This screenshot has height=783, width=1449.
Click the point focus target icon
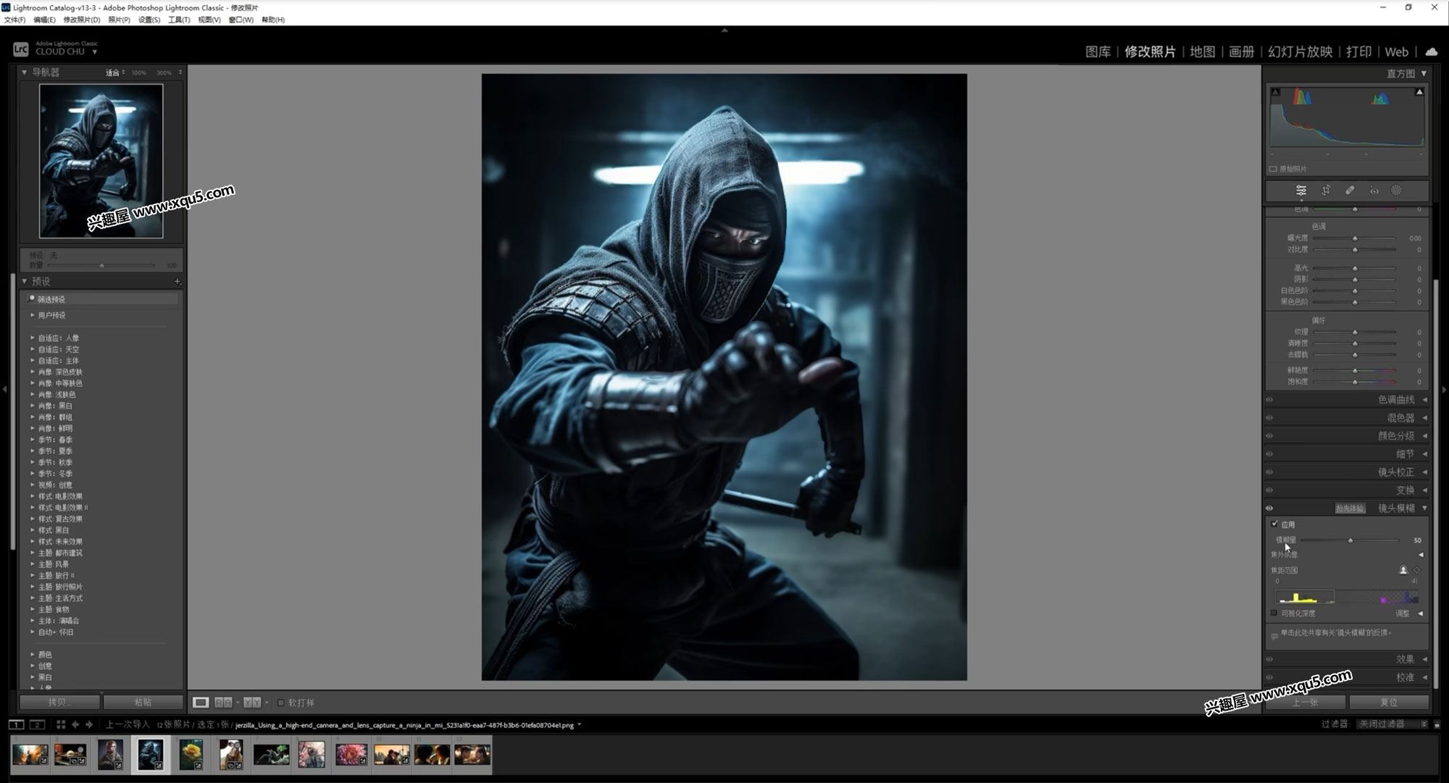[x=1417, y=570]
